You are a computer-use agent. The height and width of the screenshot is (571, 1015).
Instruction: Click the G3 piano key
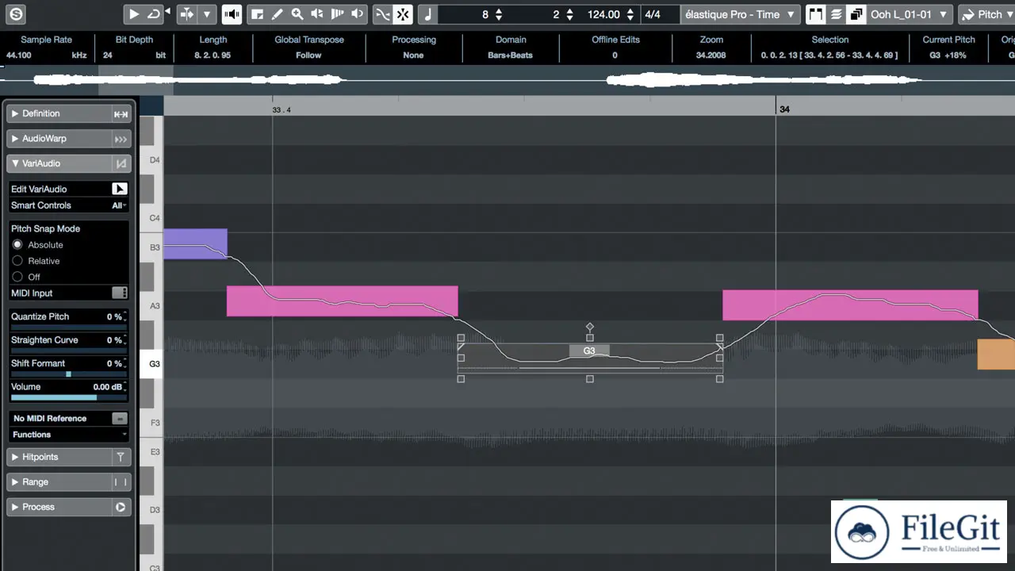click(x=151, y=364)
